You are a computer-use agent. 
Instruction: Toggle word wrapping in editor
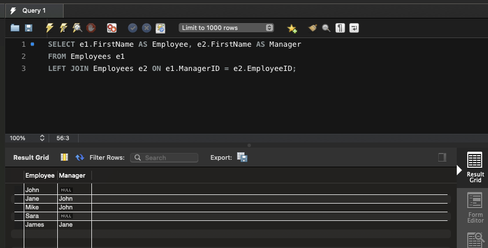354,28
